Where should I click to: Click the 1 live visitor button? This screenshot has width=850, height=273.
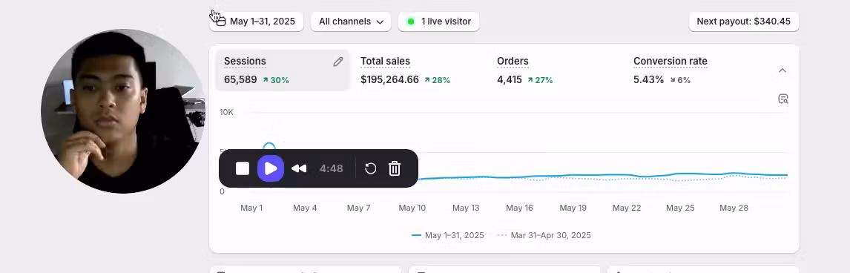click(x=438, y=22)
